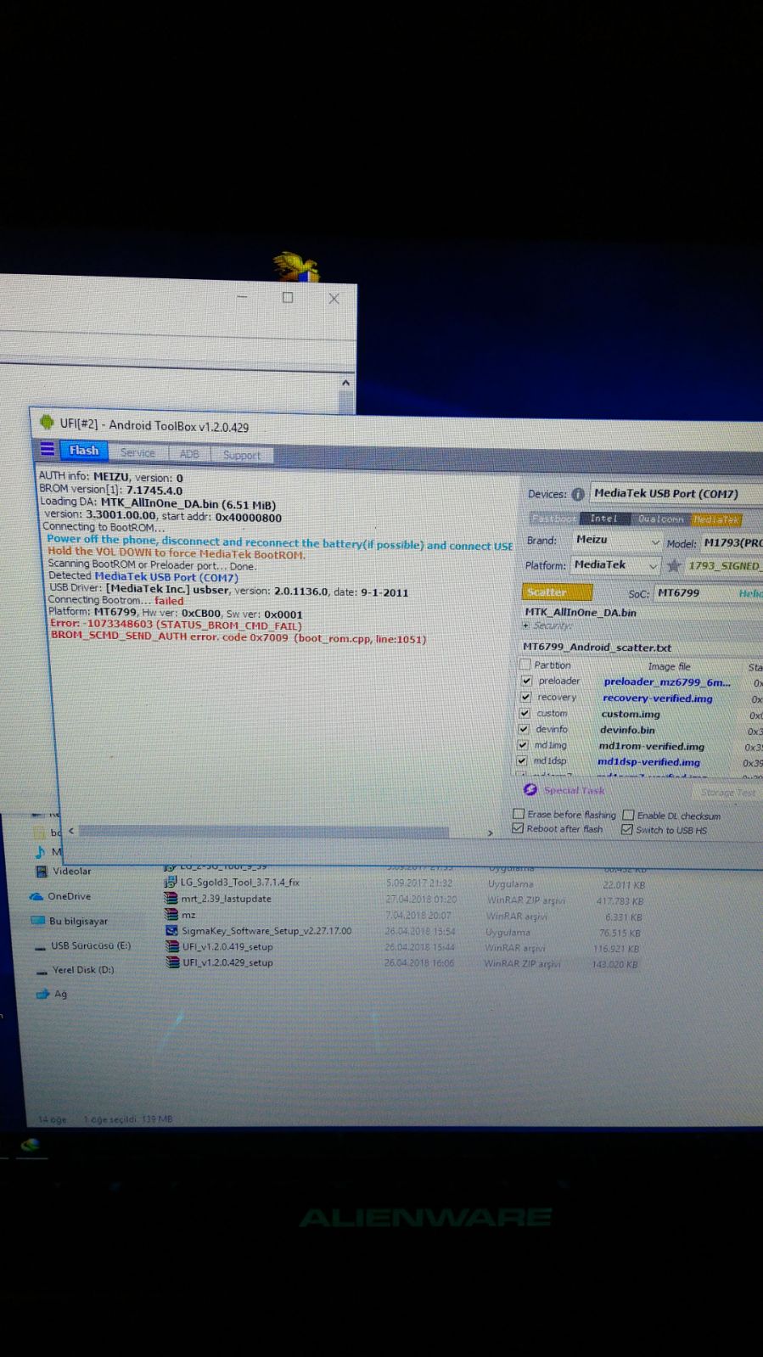The image size is (763, 1357).
Task: Disable Reboot after flash option
Action: pyautogui.click(x=518, y=828)
